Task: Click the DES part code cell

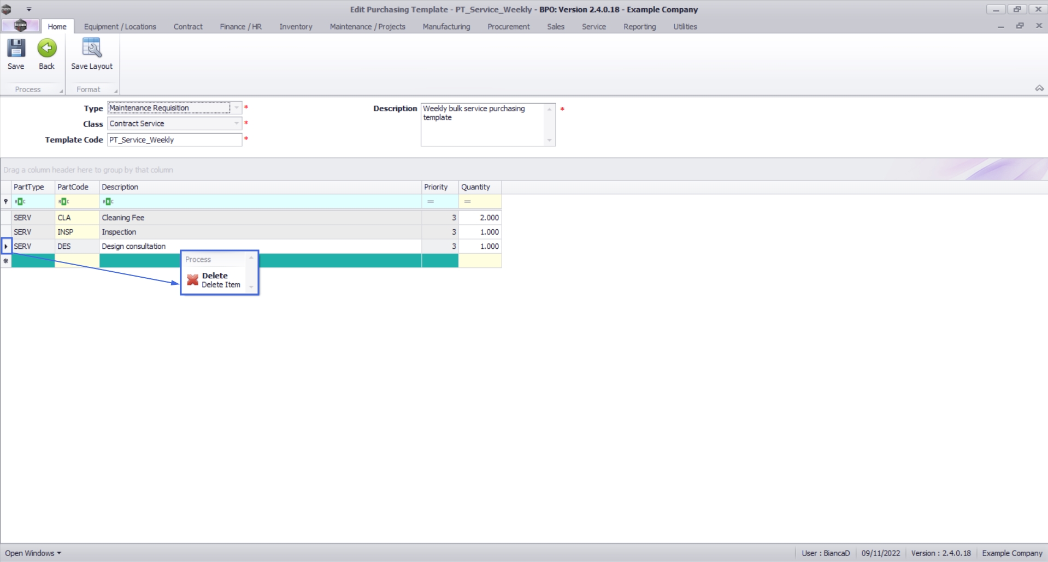Action: pos(77,247)
